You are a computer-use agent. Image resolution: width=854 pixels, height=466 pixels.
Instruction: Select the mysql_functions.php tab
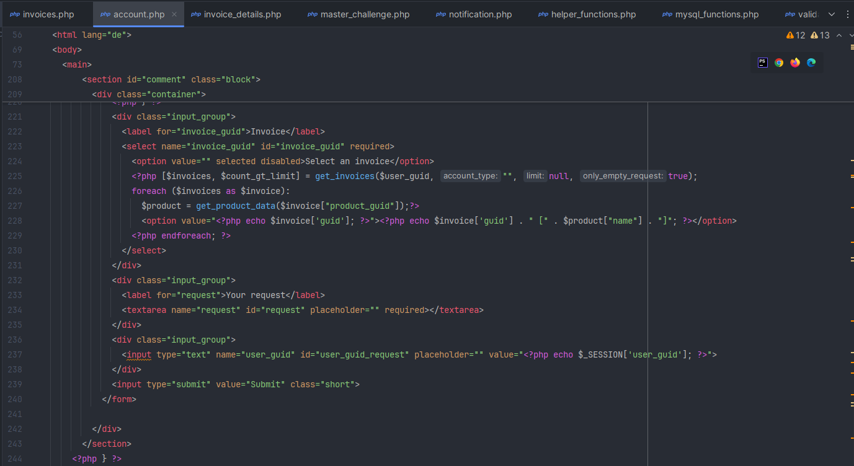[716, 14]
